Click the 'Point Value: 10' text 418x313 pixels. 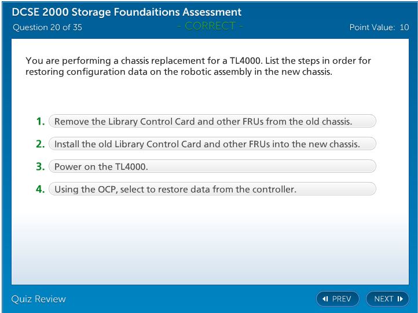click(x=379, y=27)
